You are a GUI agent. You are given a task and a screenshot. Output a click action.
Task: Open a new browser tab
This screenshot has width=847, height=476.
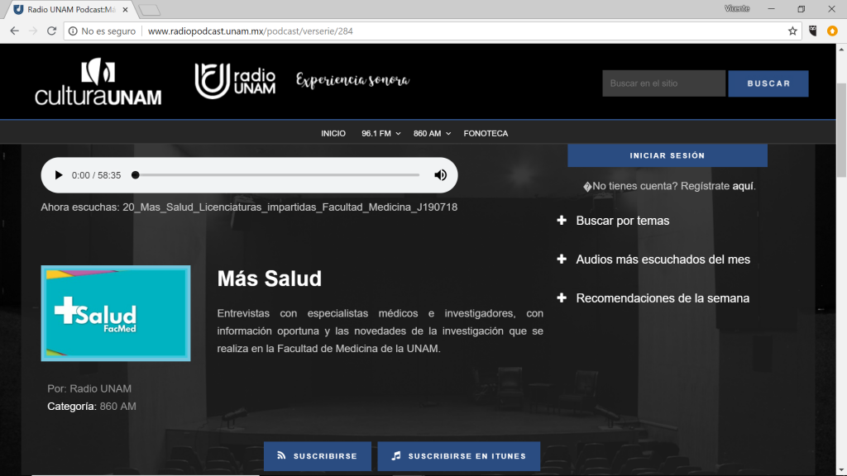tap(150, 10)
